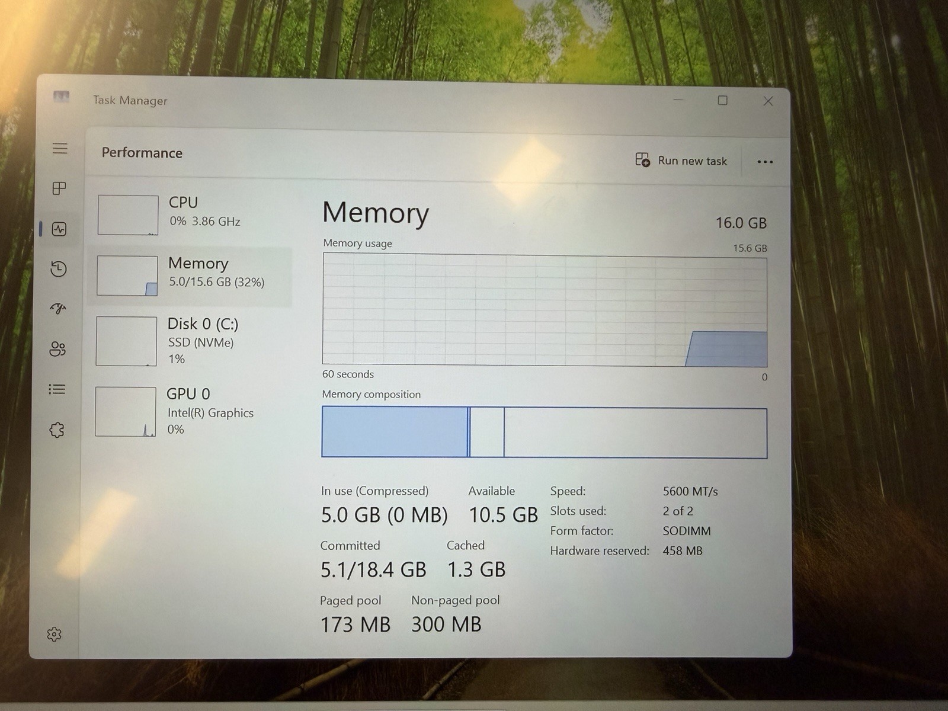Open the App history page icon
The image size is (948, 711).
tap(58, 269)
